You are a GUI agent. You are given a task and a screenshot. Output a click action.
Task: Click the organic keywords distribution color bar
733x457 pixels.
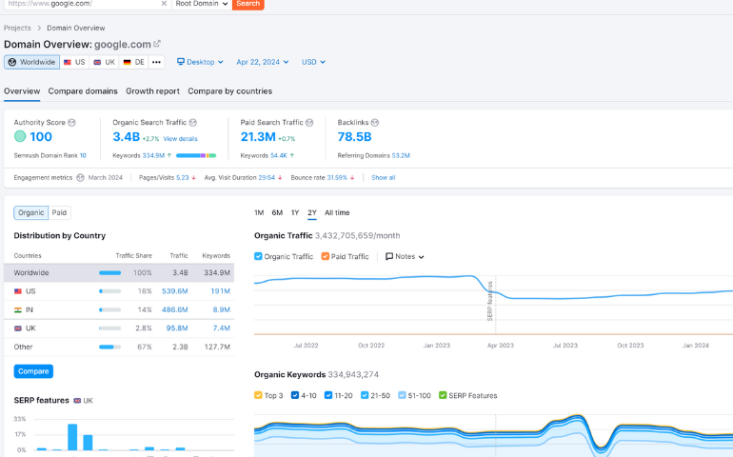195,154
